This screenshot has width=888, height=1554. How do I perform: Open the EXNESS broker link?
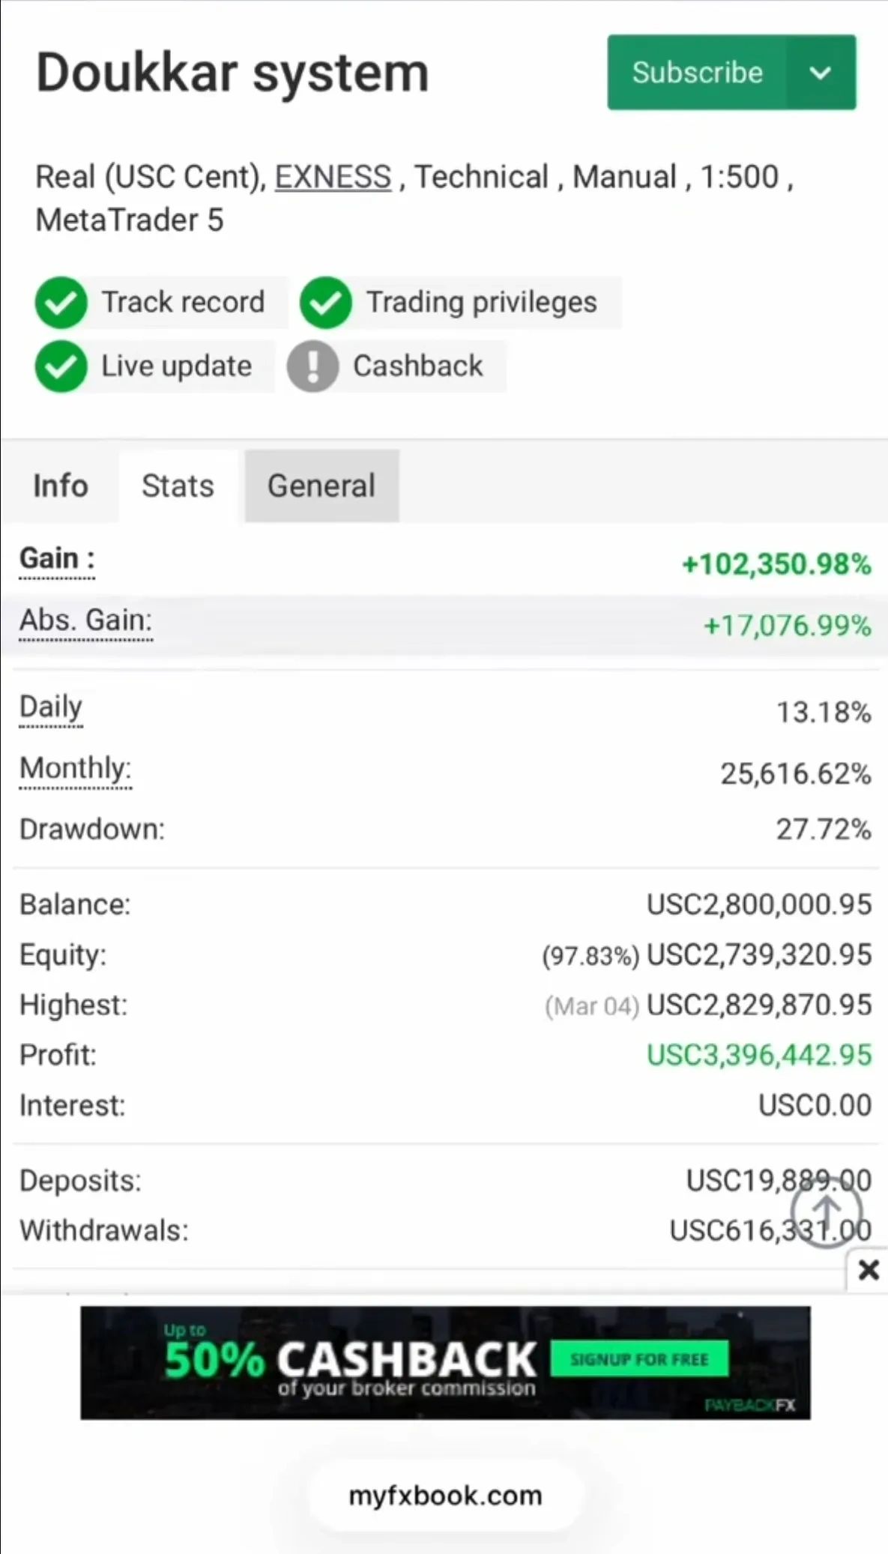coord(333,178)
